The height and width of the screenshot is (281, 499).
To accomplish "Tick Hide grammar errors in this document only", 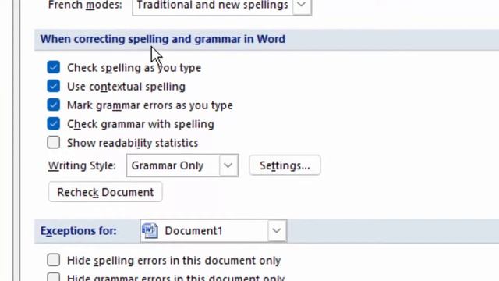I will coord(54,277).
